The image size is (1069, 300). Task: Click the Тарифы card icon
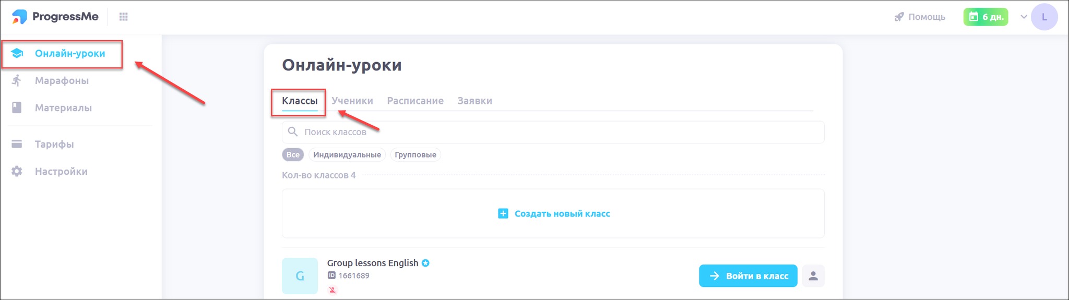pos(17,144)
